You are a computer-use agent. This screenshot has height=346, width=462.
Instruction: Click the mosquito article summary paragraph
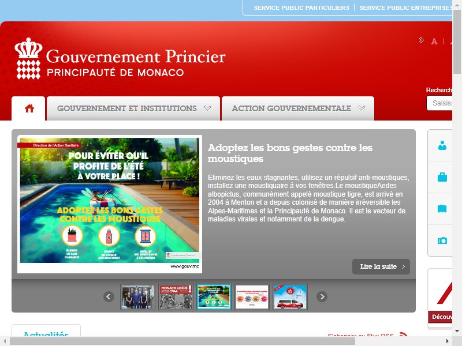tap(308, 198)
